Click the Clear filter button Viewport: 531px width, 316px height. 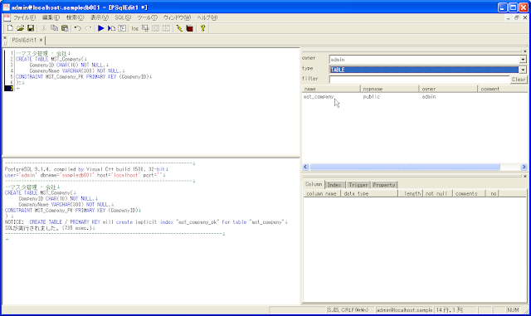519,80
